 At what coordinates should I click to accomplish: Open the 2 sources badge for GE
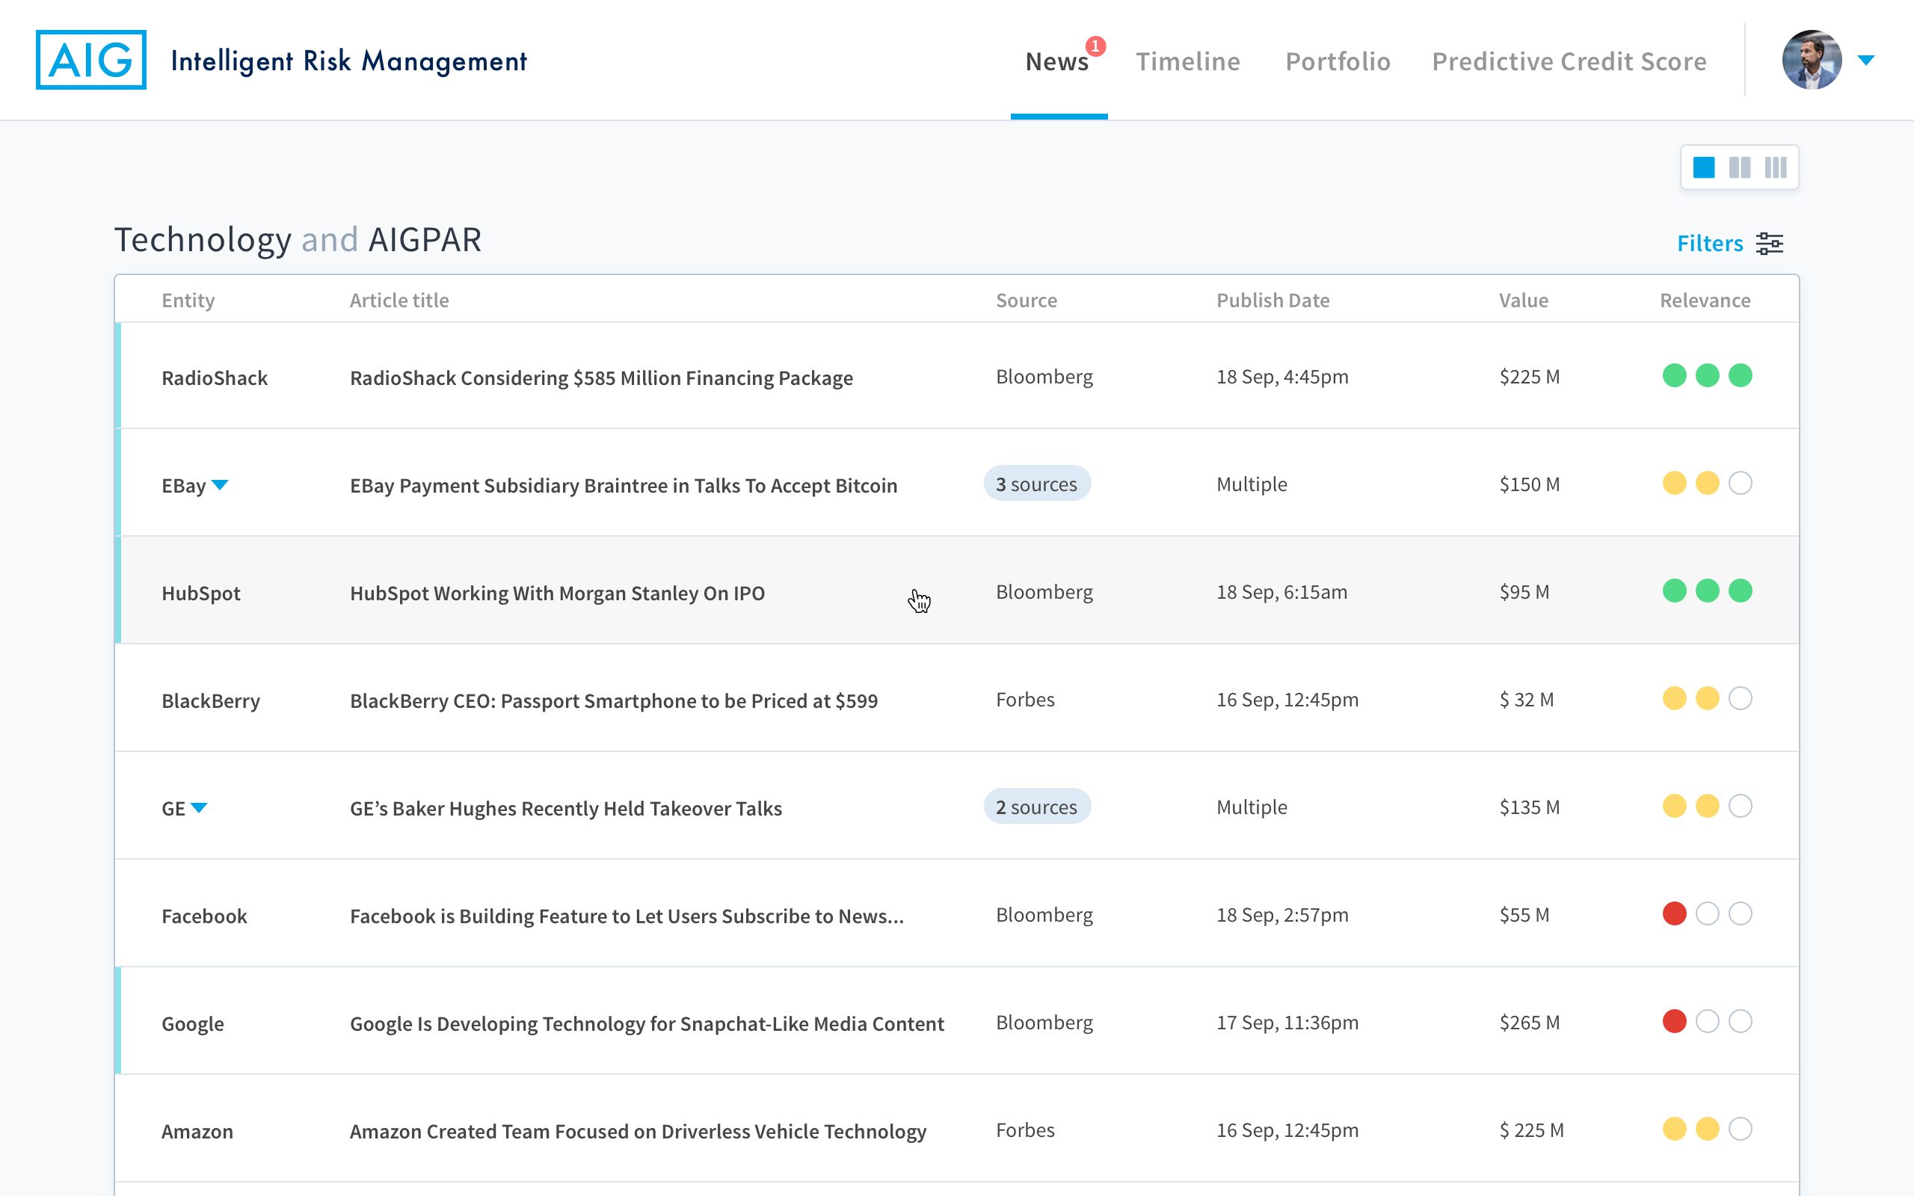tap(1037, 807)
